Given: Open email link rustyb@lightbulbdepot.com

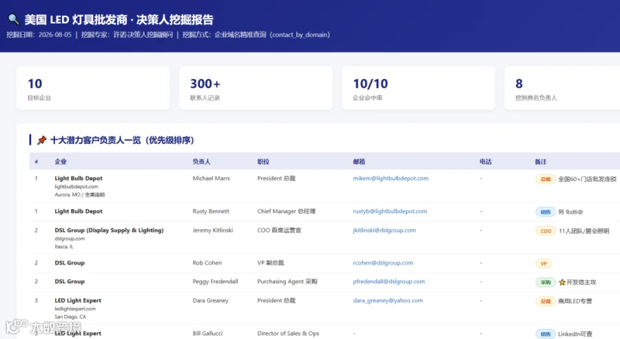Looking at the screenshot, I should (389, 211).
